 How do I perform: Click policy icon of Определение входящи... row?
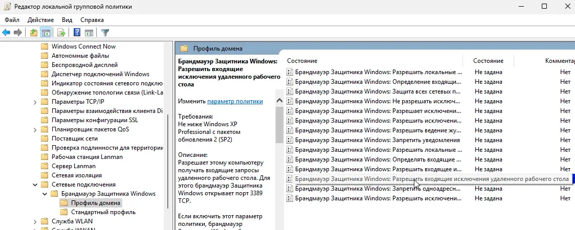click(290, 82)
